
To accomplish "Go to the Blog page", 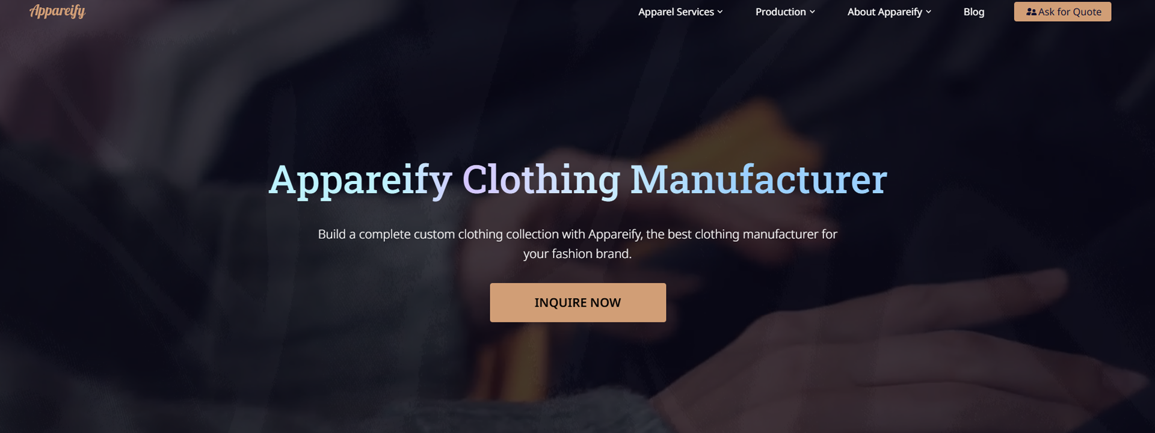I will point(973,12).
